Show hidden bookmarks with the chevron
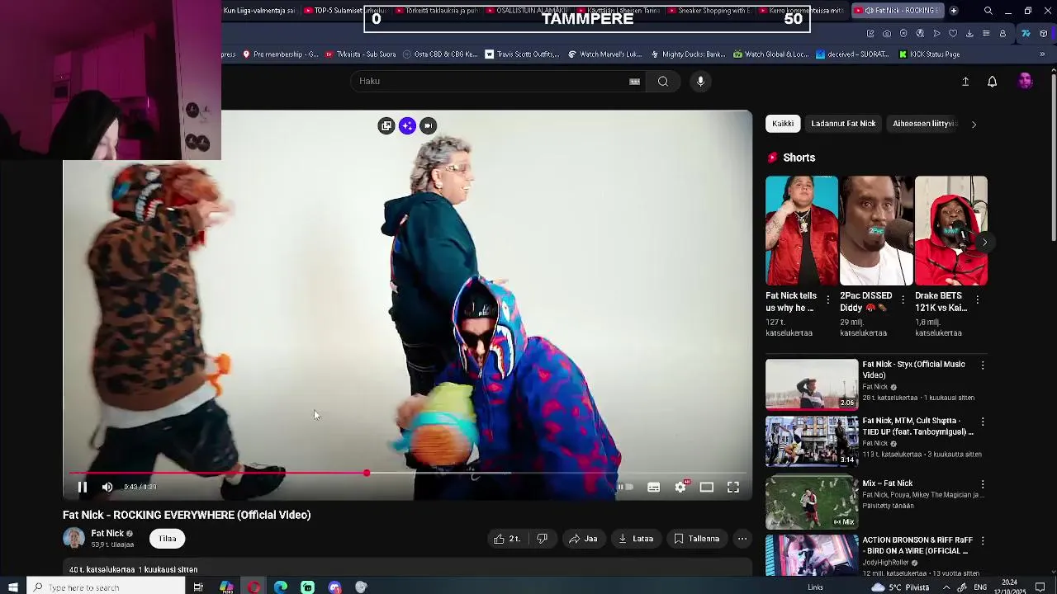Image resolution: width=1057 pixels, height=594 pixels. pos(1042,54)
